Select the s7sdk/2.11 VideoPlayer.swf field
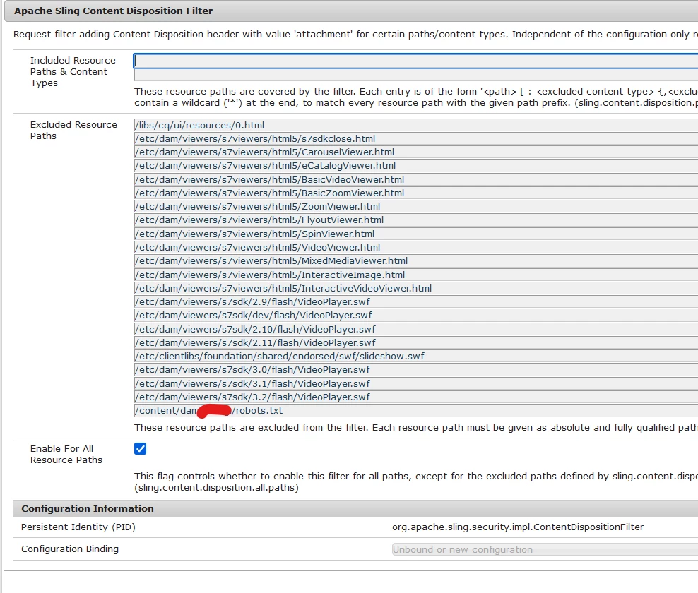The height and width of the screenshot is (593, 698). pos(416,342)
